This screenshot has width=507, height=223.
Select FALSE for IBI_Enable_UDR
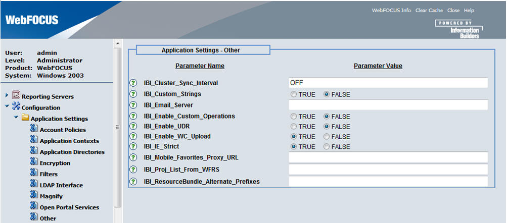click(x=327, y=127)
